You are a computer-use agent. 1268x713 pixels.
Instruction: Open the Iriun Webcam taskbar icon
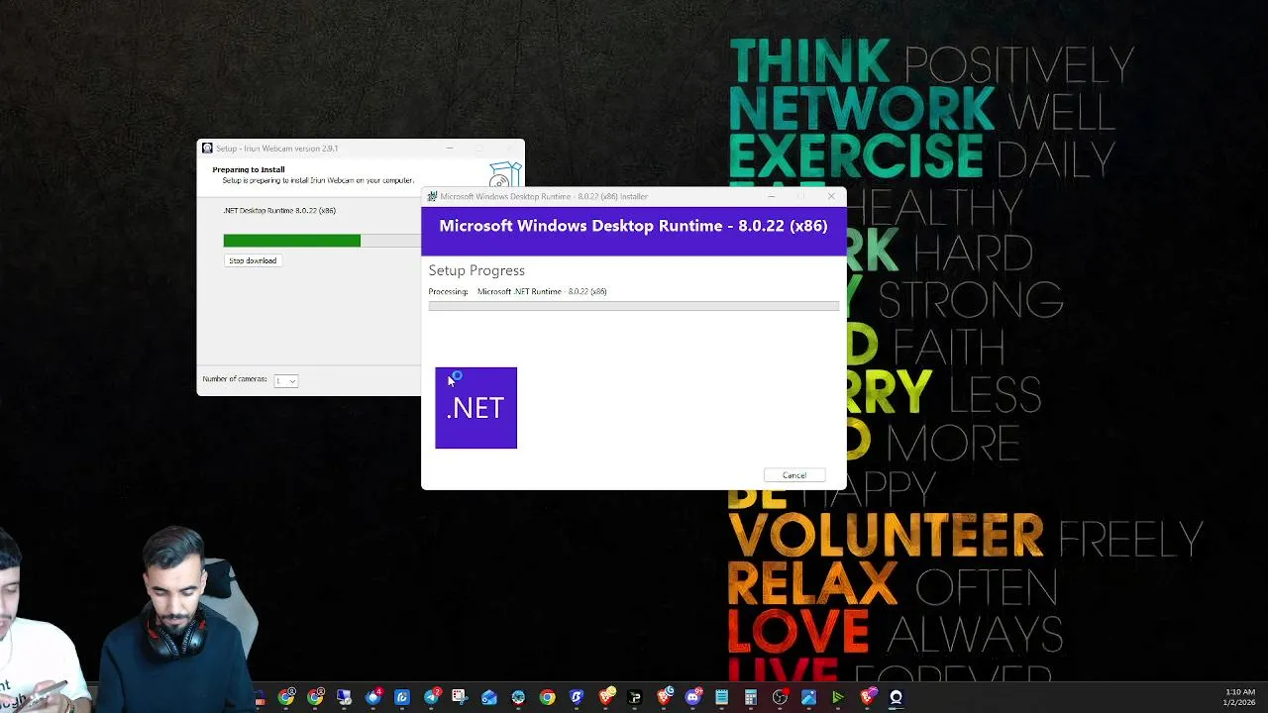click(895, 697)
